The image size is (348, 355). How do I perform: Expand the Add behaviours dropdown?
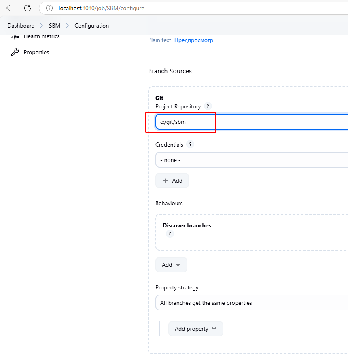pos(171,265)
